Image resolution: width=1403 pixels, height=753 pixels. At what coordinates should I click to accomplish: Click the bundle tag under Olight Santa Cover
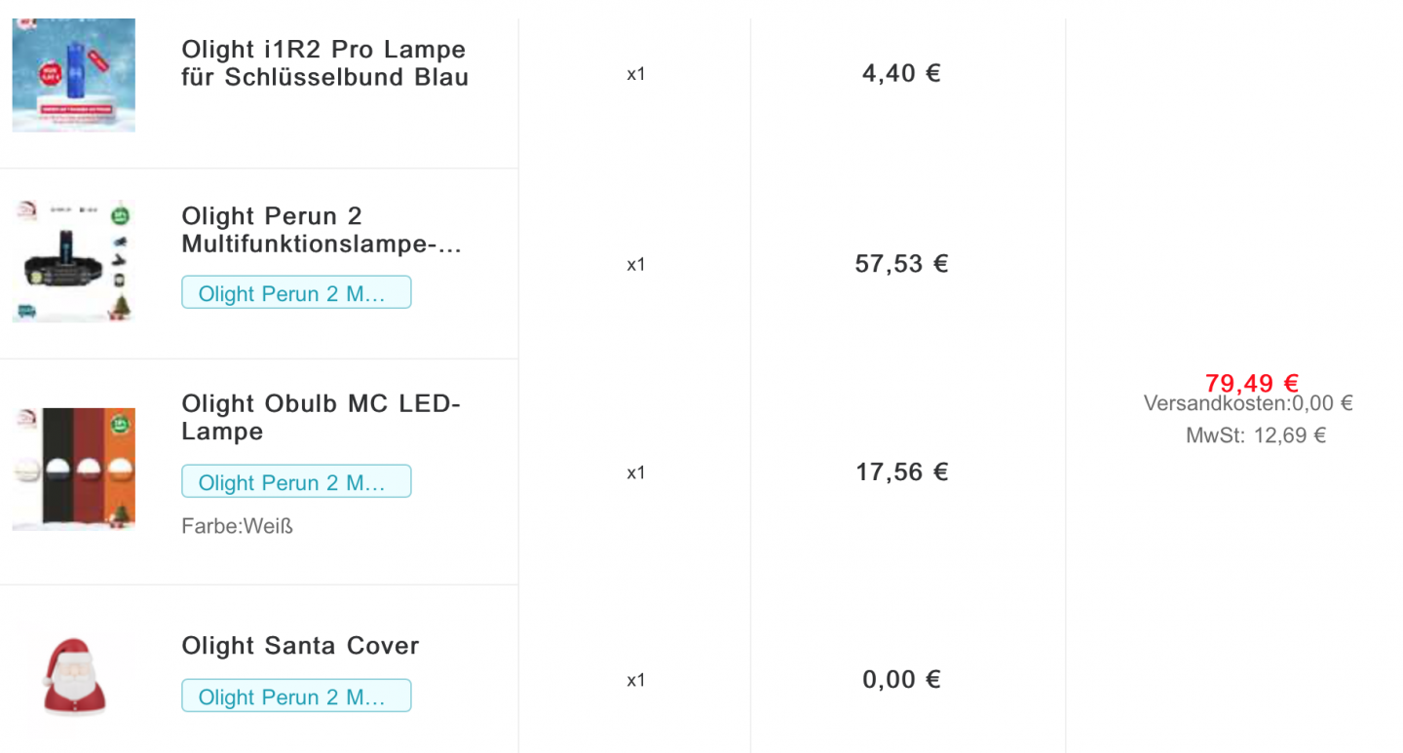point(296,697)
